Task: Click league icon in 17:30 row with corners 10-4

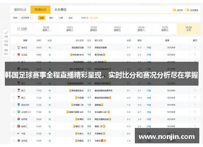Action: [x=19, y=97]
